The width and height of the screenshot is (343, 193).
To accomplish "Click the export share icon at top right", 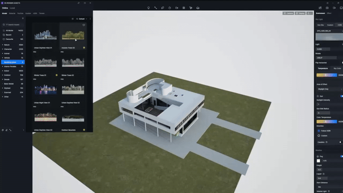I will click(320, 8).
